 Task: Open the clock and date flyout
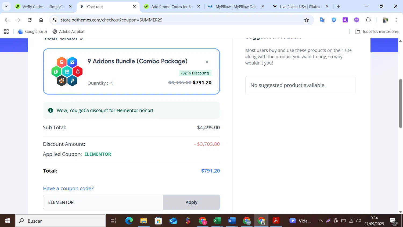point(374,221)
